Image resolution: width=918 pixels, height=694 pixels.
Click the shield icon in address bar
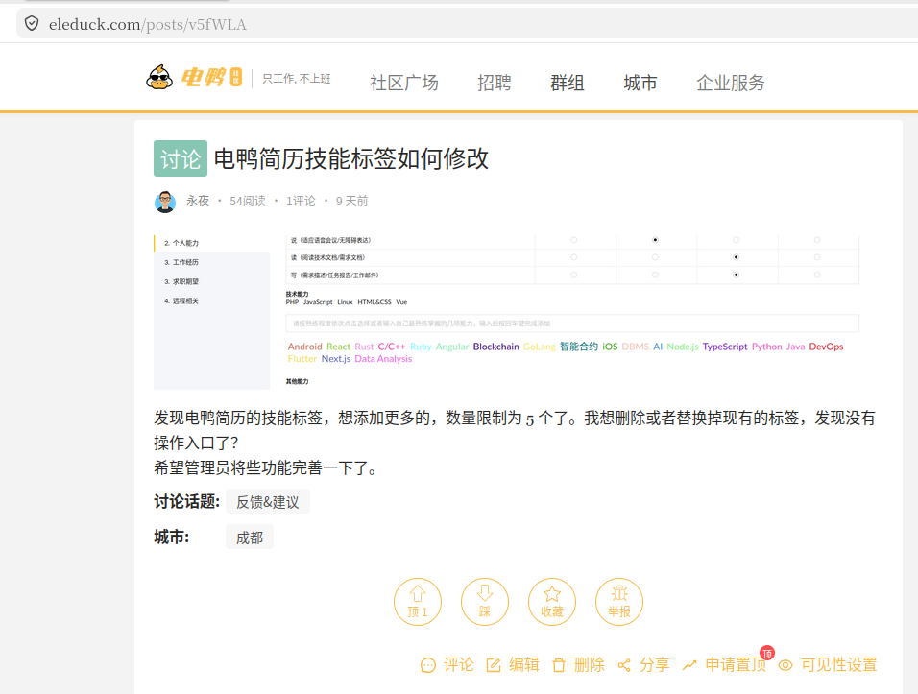pyautogui.click(x=32, y=23)
